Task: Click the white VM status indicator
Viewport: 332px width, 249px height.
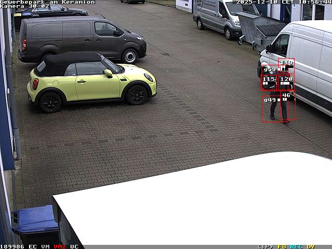Action: click(x=45, y=246)
